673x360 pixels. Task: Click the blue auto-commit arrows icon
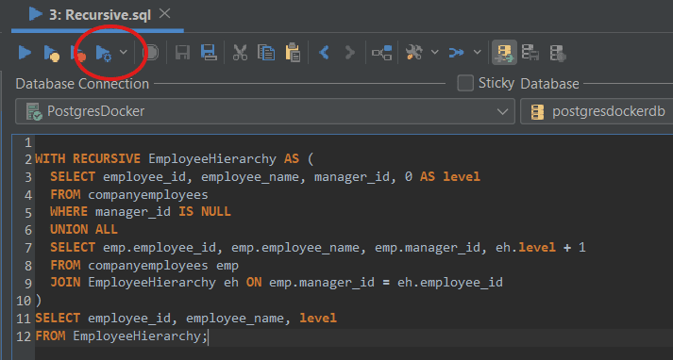point(456,53)
